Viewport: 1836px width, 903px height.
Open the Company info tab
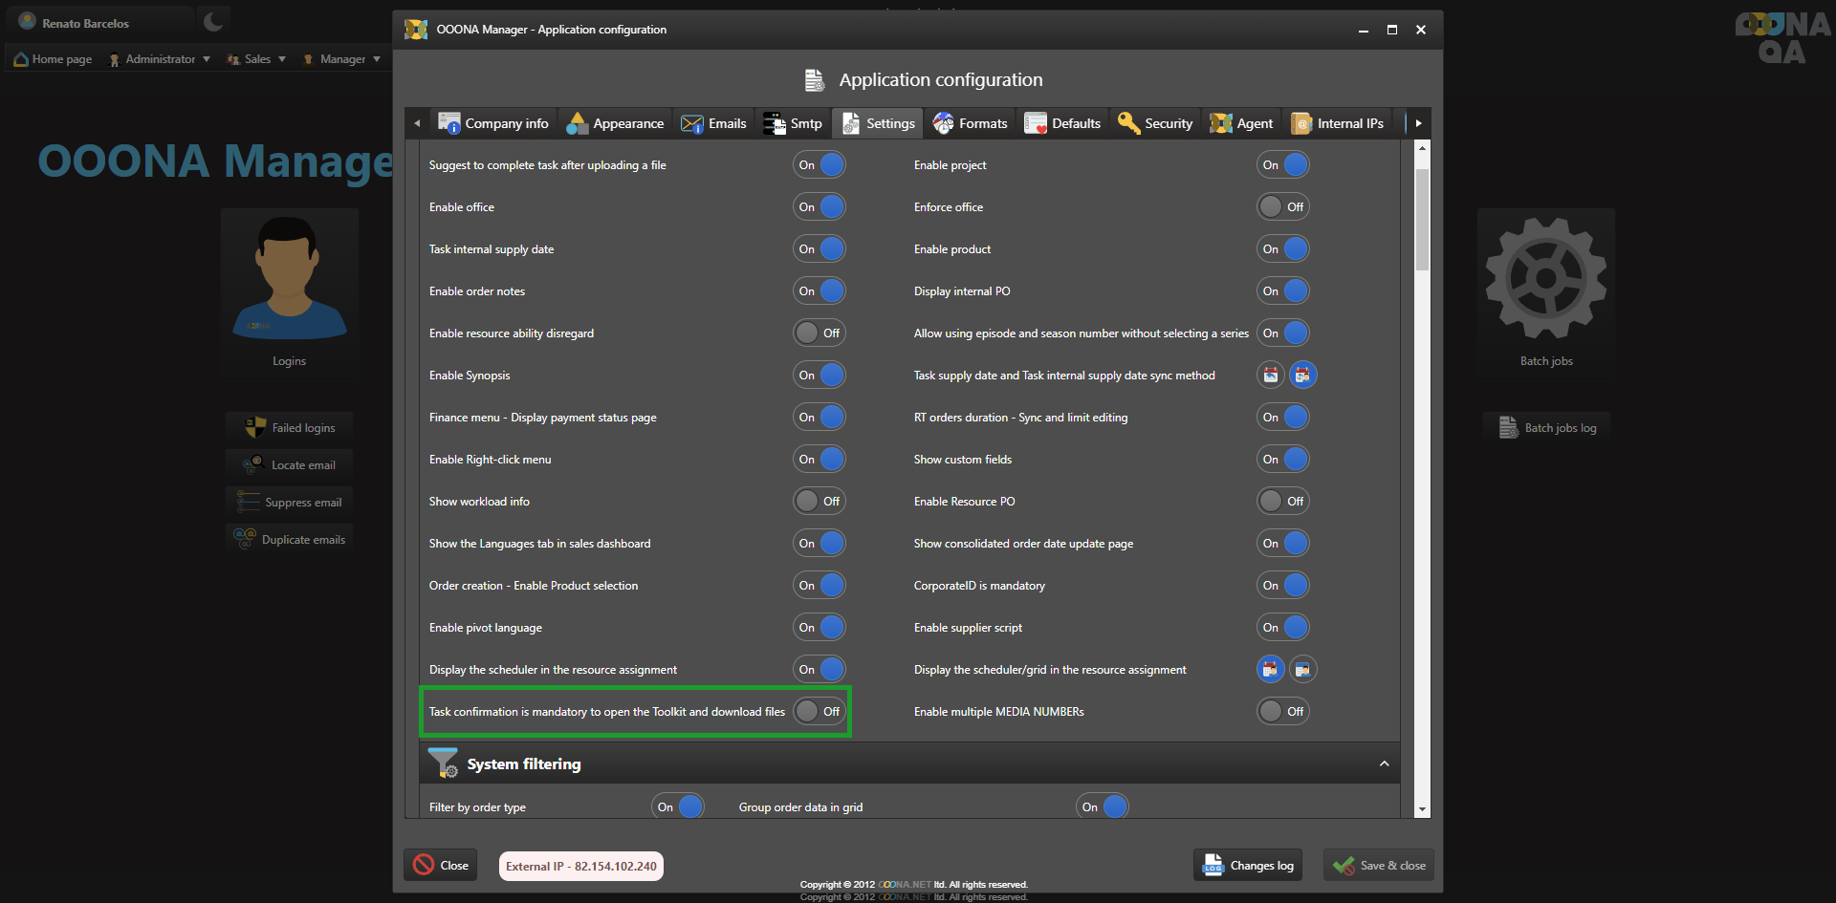[x=494, y=123]
